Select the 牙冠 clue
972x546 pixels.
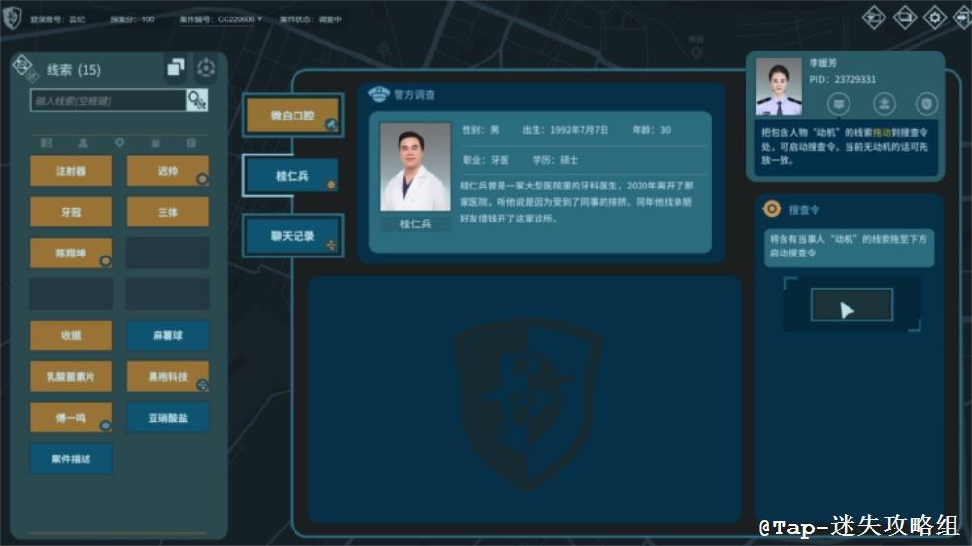pos(71,212)
